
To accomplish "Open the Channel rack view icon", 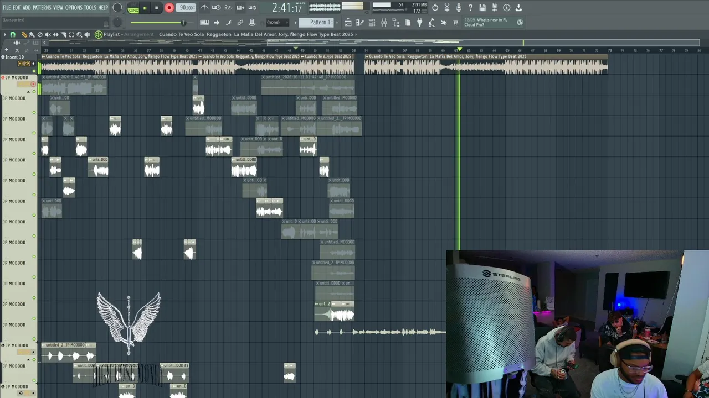I will [x=372, y=23].
